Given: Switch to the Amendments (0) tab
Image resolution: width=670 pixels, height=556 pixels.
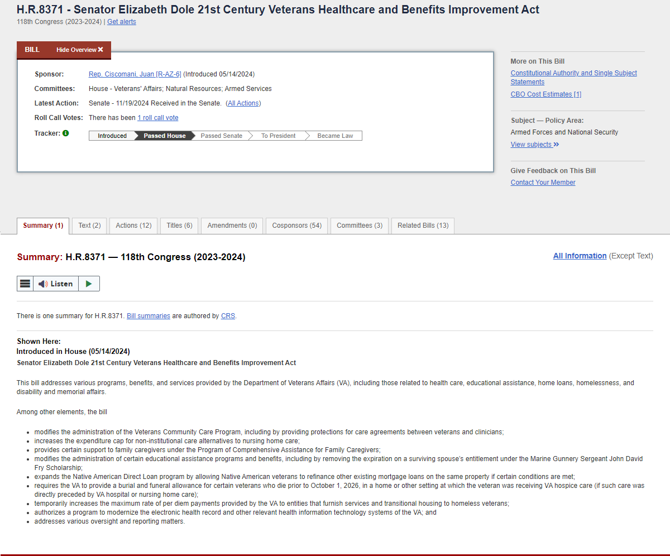Looking at the screenshot, I should click(232, 226).
